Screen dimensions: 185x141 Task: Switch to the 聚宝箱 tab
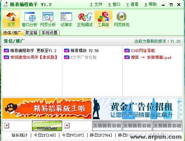32,33
